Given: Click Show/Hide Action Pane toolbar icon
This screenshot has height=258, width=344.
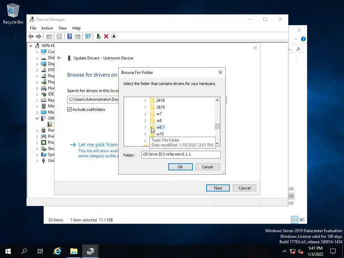Looking at the screenshot, I should tap(78, 36).
